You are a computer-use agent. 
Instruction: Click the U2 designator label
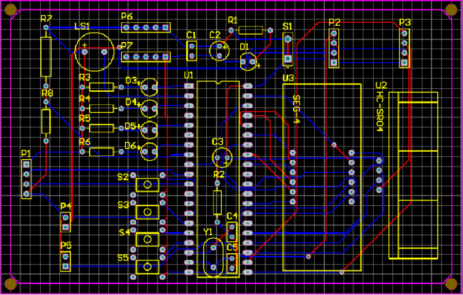coord(381,86)
